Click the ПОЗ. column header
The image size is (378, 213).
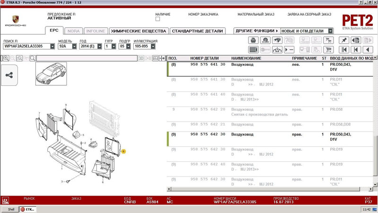click(172, 58)
